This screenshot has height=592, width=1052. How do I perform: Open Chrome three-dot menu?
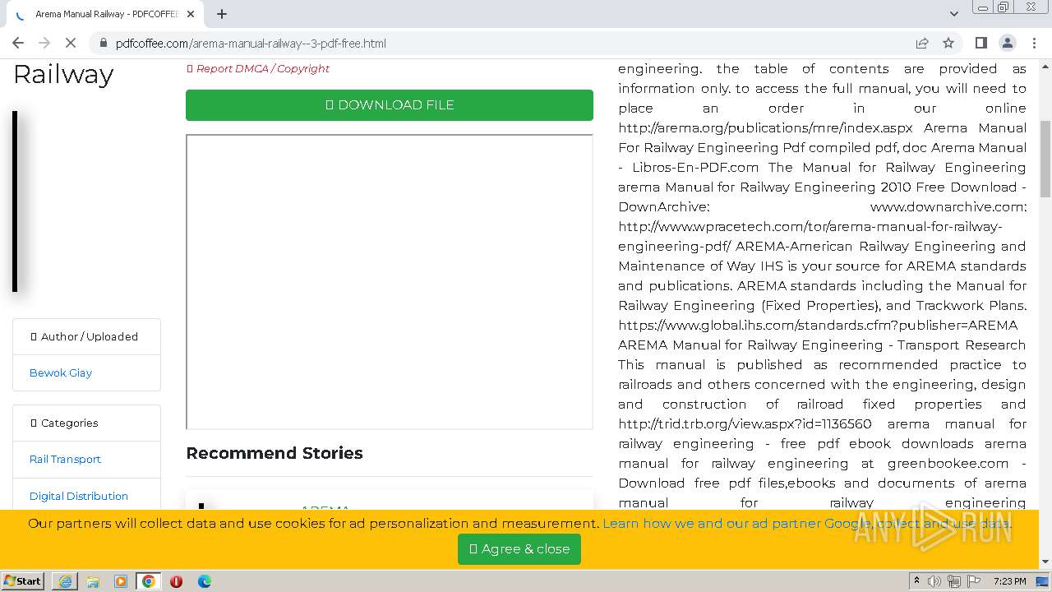pos(1034,43)
